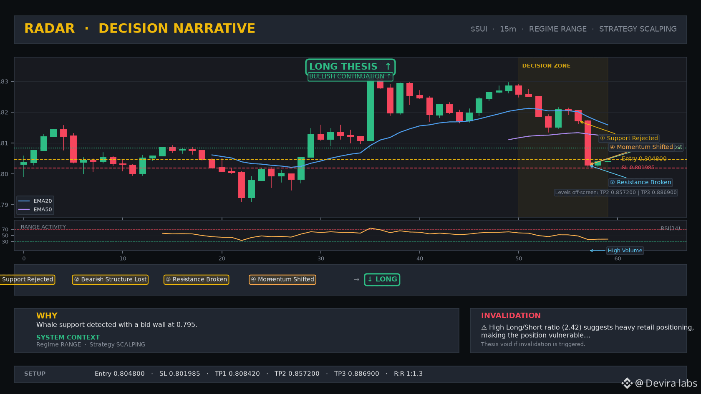The width and height of the screenshot is (701, 394).
Task: Click the 15m timeframe in header
Action: pos(508,29)
